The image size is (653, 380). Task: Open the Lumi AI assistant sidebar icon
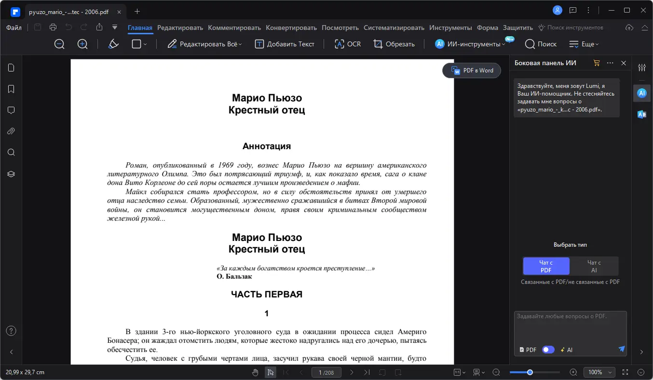click(641, 93)
